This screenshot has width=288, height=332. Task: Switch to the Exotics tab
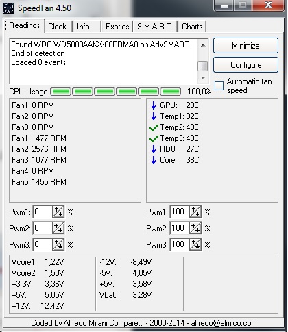coord(117,27)
